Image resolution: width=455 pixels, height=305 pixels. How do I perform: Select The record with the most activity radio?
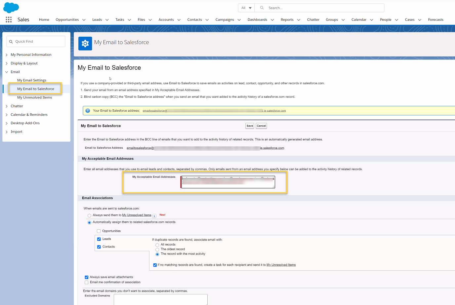pos(157,254)
